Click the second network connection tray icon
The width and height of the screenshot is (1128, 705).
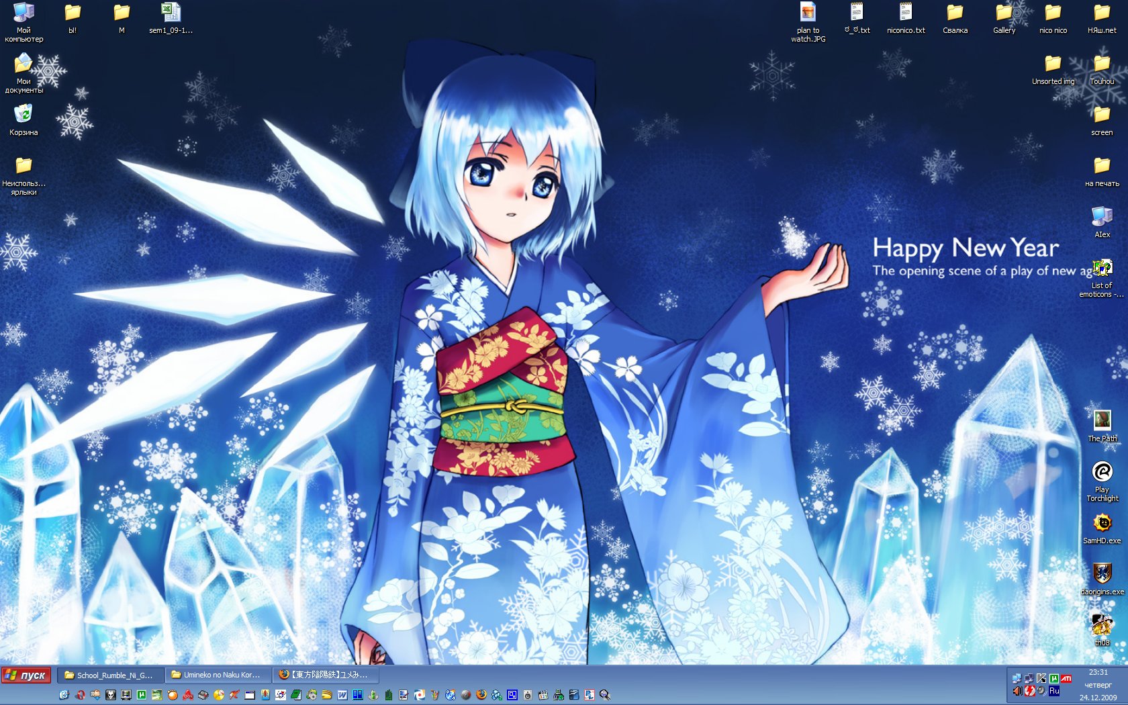(x=1029, y=679)
